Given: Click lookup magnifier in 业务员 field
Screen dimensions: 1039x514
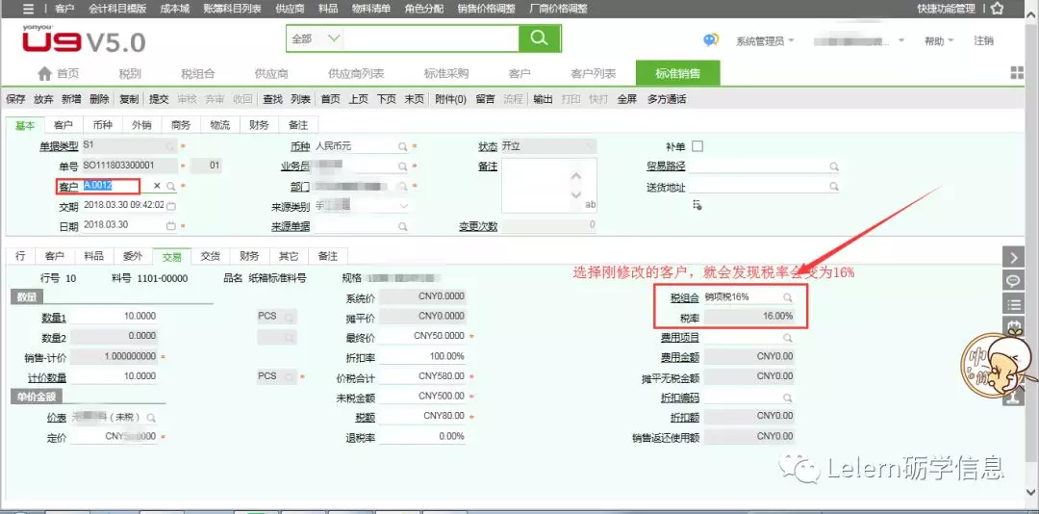Looking at the screenshot, I should pos(402,167).
